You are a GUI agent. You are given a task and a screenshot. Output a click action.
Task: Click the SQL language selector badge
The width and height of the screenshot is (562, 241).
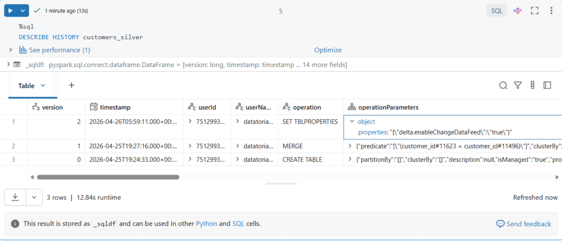[497, 10]
